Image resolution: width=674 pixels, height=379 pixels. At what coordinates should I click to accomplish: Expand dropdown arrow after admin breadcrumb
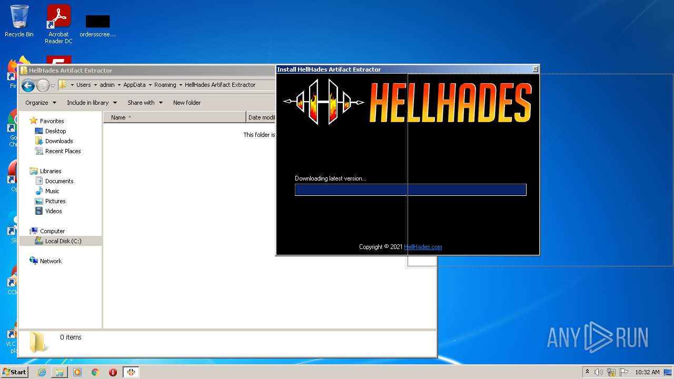coord(119,85)
